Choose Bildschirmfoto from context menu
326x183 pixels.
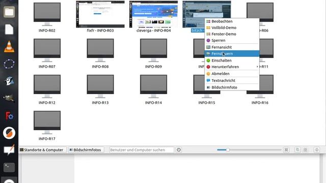pos(232,87)
